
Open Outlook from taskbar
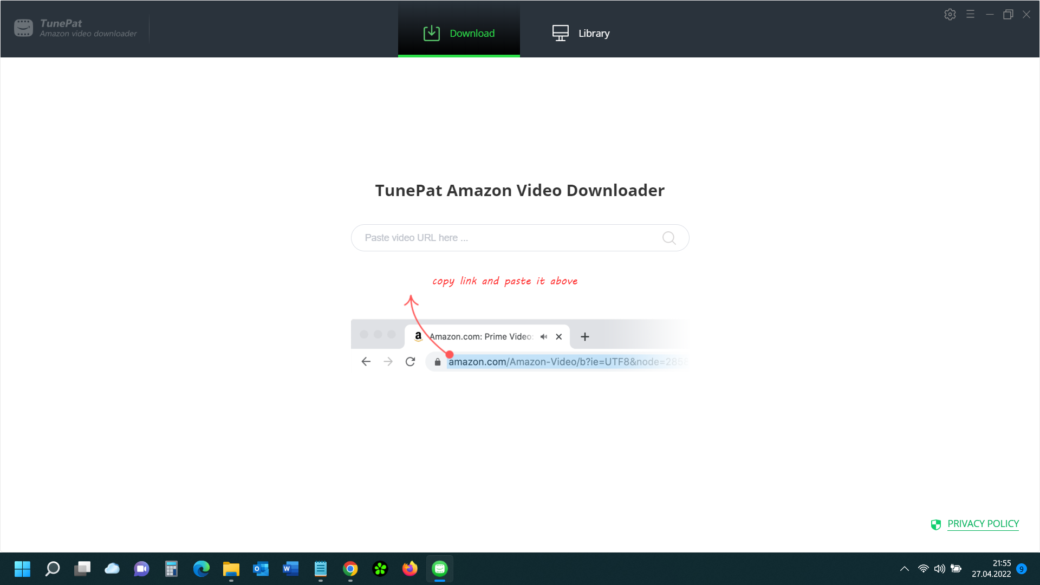pyautogui.click(x=261, y=569)
